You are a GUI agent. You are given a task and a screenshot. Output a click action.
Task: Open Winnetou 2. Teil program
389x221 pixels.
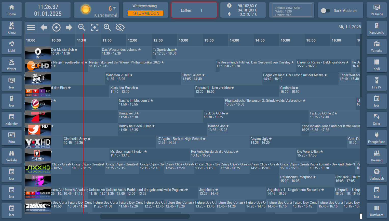coord(143,79)
